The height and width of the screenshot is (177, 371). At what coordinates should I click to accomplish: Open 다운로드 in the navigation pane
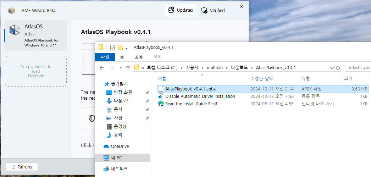pyautogui.click(x=122, y=101)
